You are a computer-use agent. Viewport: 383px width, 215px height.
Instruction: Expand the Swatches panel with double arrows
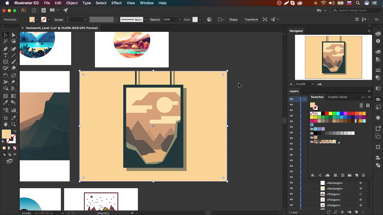coord(363,97)
